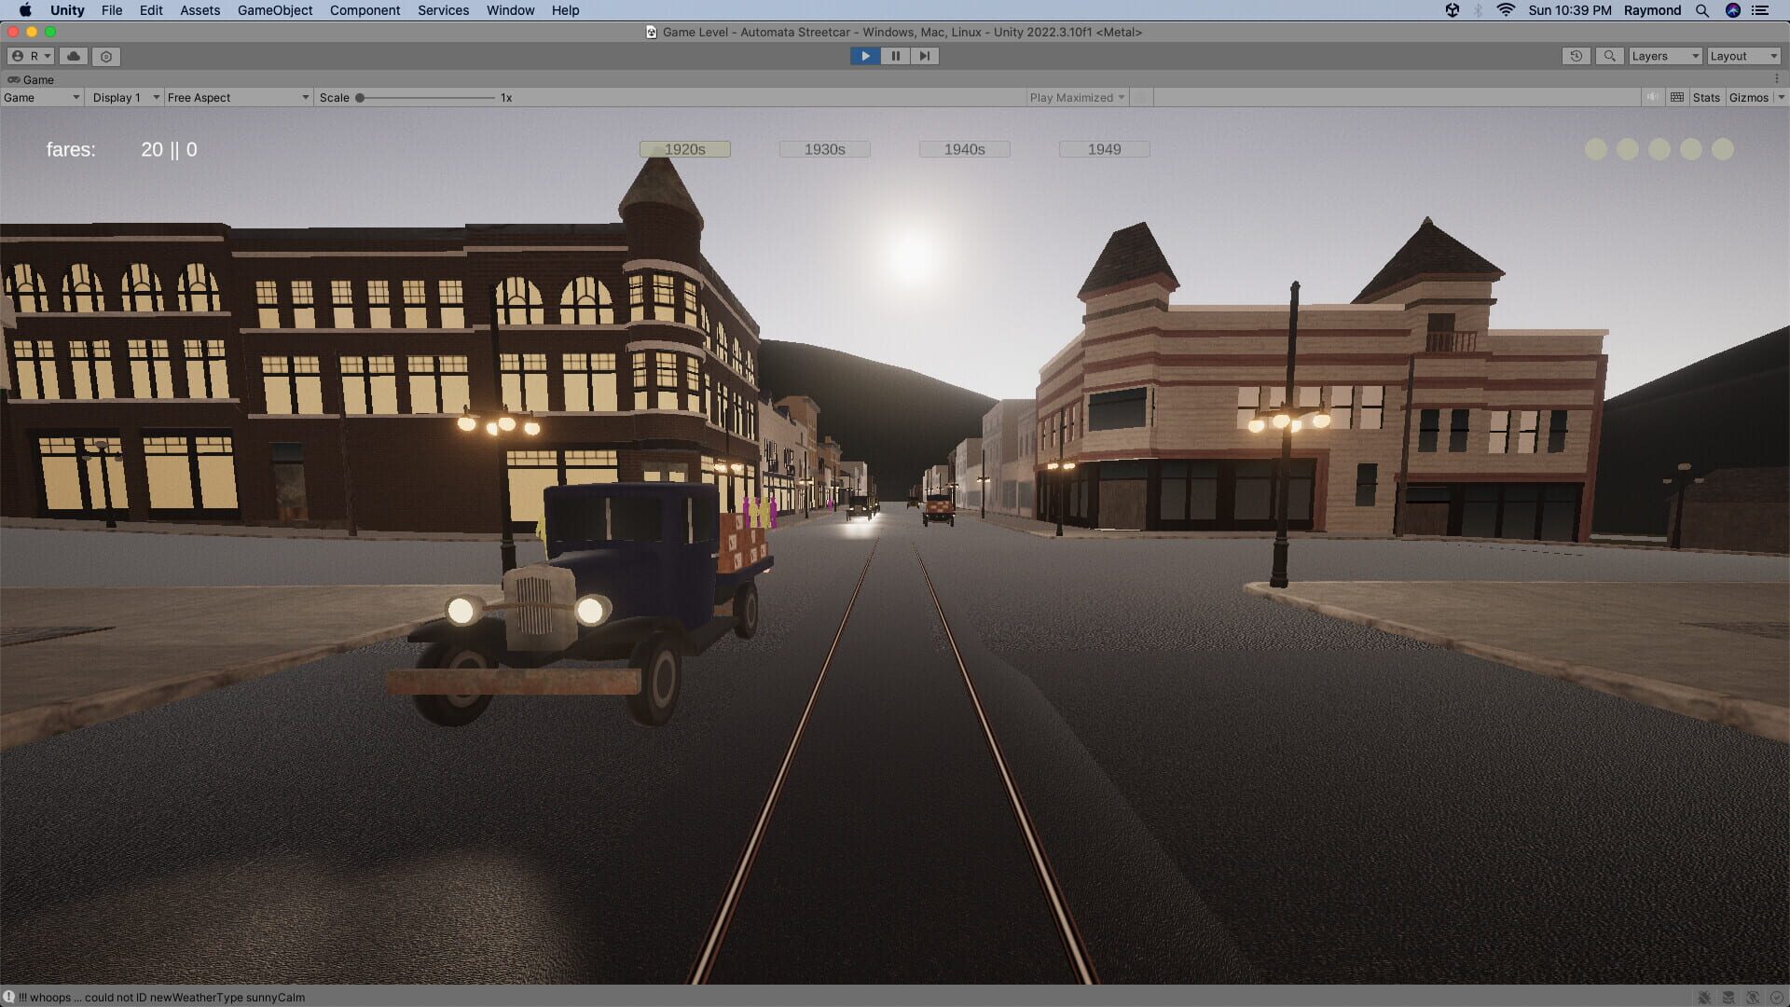Mute game audio with the speaker icon

pyautogui.click(x=1651, y=97)
